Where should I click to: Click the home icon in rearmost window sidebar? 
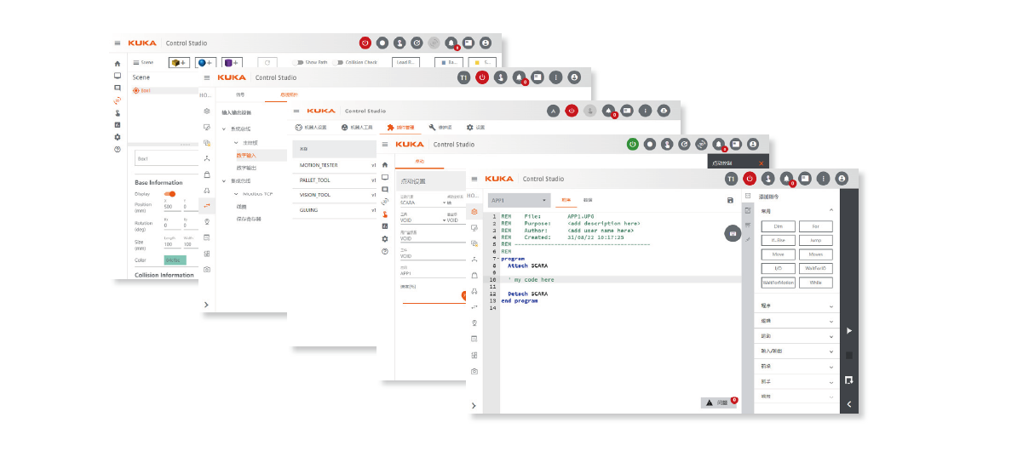118,64
